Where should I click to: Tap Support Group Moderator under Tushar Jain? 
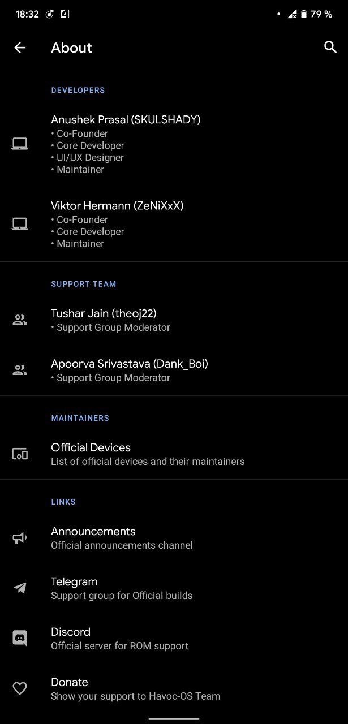click(110, 327)
